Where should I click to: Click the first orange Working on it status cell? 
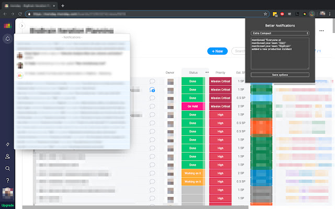(x=193, y=173)
